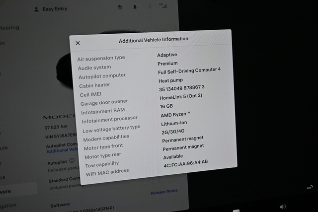Select the AMD Ryzen value
This screenshot has width=318, height=212.
[175, 115]
